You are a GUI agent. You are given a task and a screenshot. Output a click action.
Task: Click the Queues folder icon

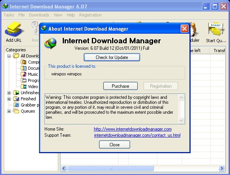tap(16, 111)
